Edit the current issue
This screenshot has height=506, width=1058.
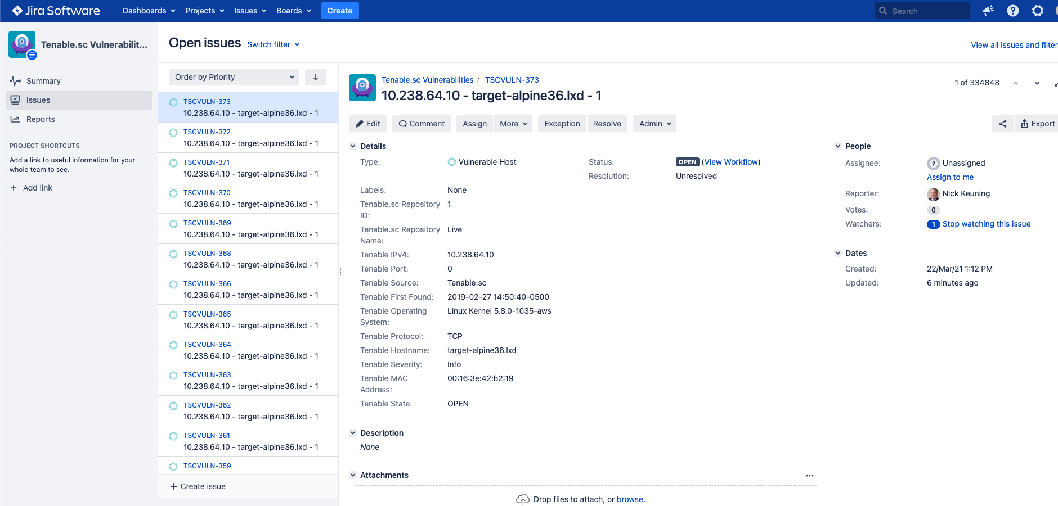click(368, 124)
